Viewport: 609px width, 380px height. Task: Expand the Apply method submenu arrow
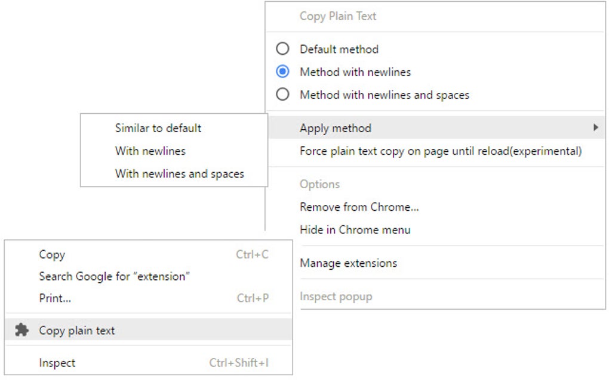point(595,127)
